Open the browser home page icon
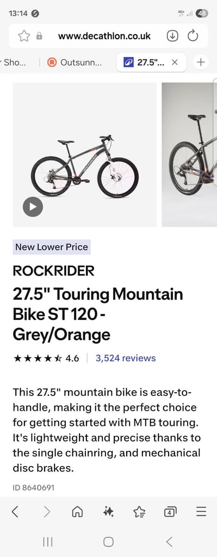This screenshot has width=217, height=557. click(77, 511)
